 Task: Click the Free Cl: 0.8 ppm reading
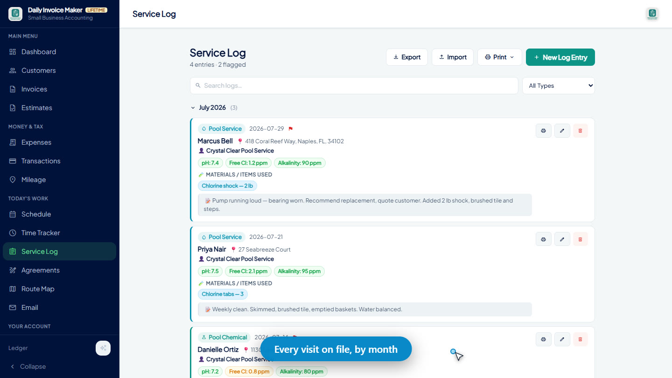pos(249,371)
